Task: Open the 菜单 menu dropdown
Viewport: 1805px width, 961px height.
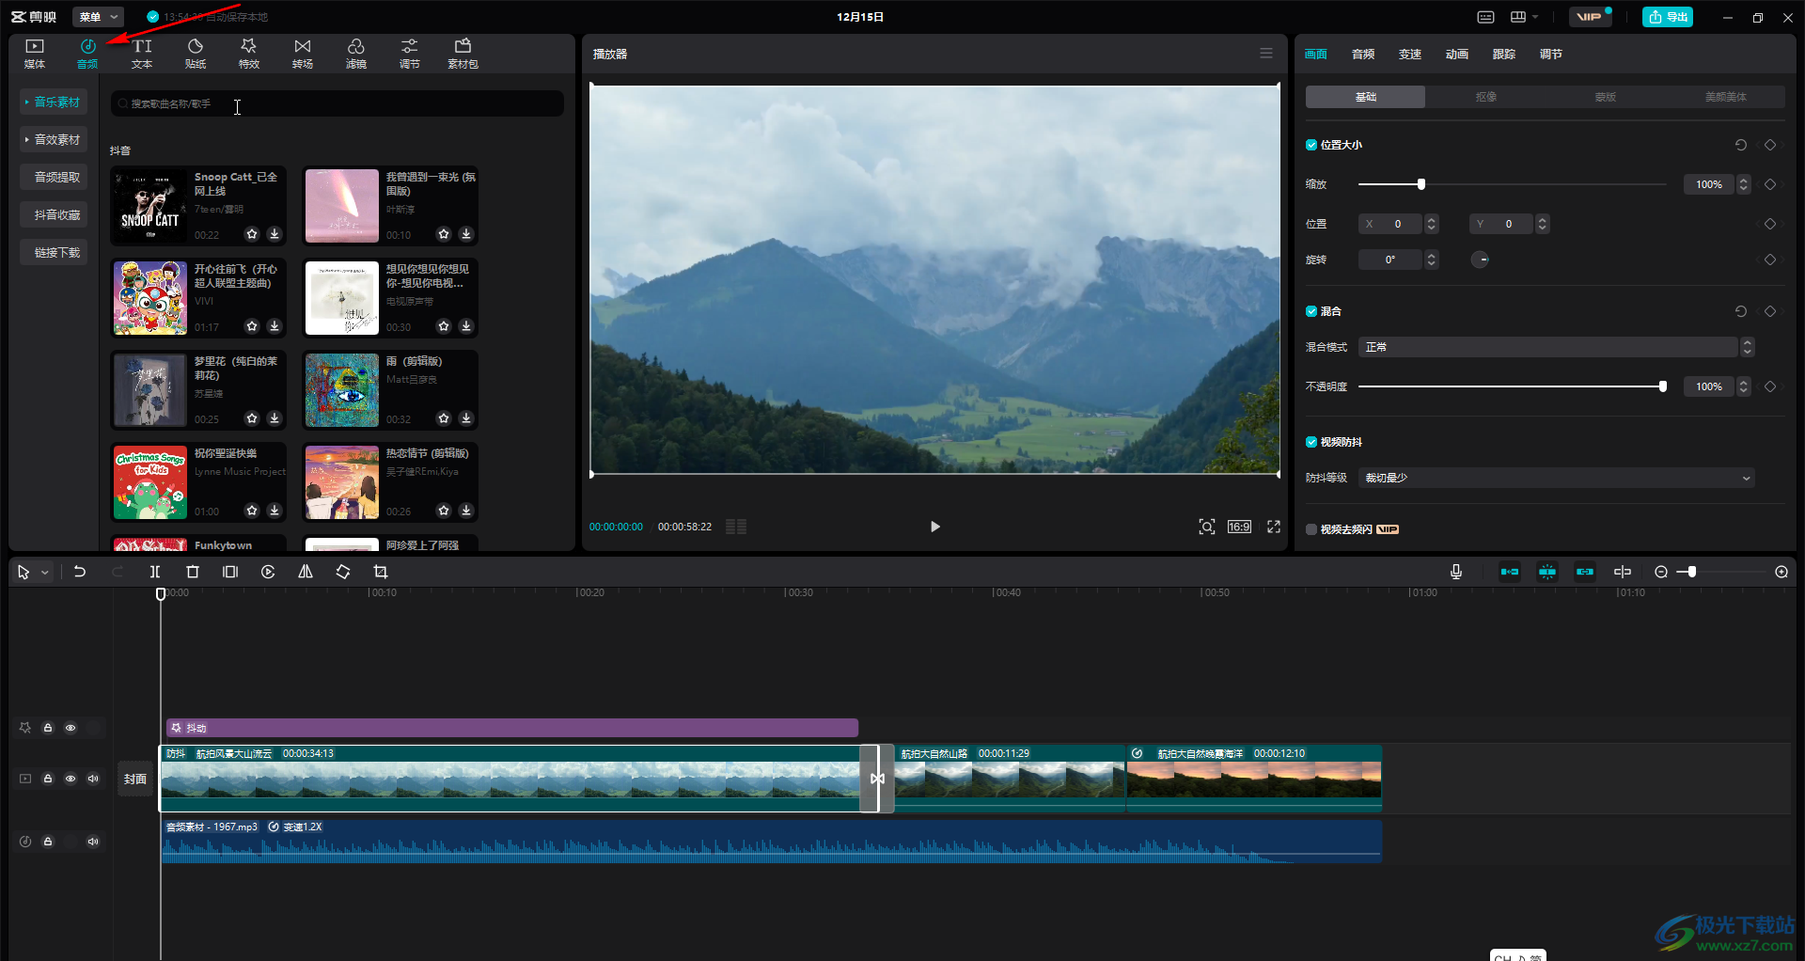Action: [x=98, y=17]
